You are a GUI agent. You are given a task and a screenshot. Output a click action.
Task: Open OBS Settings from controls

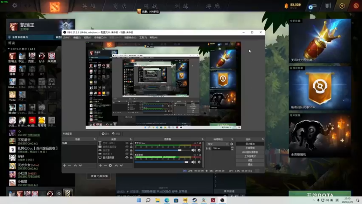click(250, 160)
